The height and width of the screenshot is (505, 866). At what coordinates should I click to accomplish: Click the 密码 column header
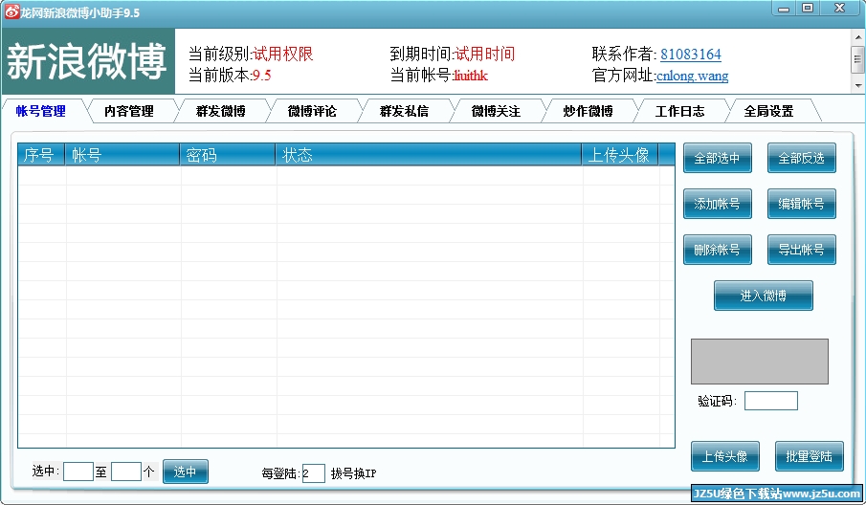(x=228, y=155)
